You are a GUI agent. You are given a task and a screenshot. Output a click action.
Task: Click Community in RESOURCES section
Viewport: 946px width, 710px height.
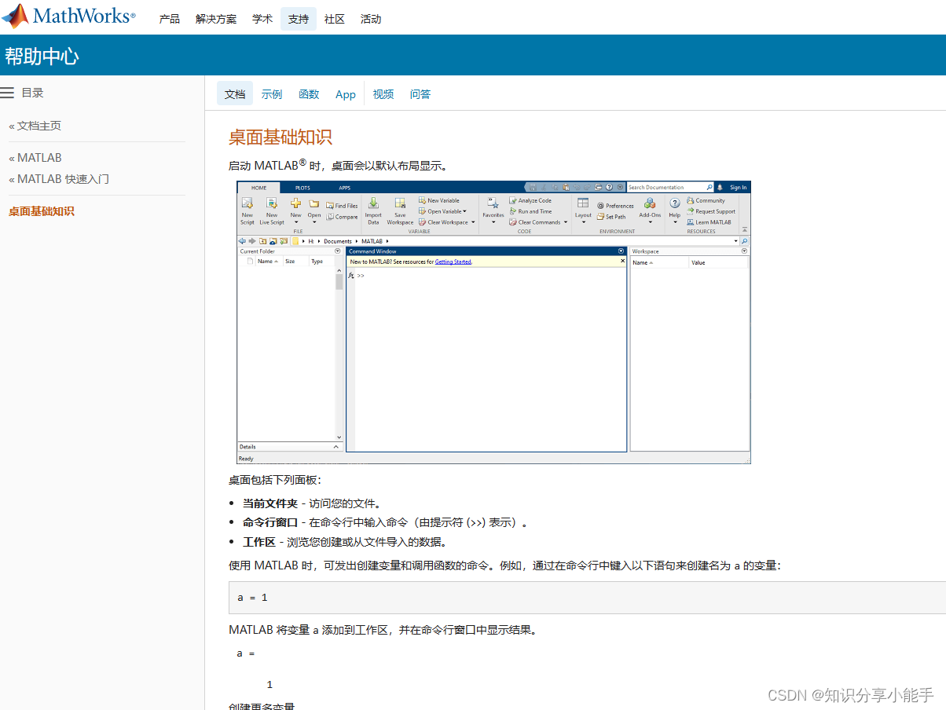pyautogui.click(x=706, y=200)
